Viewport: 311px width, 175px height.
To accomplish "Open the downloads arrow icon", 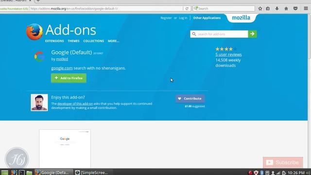I will point(277,9).
